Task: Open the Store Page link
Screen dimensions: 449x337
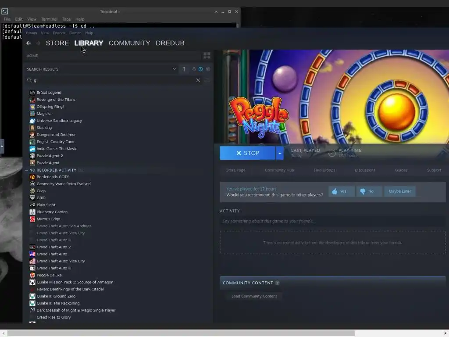Action: click(235, 170)
